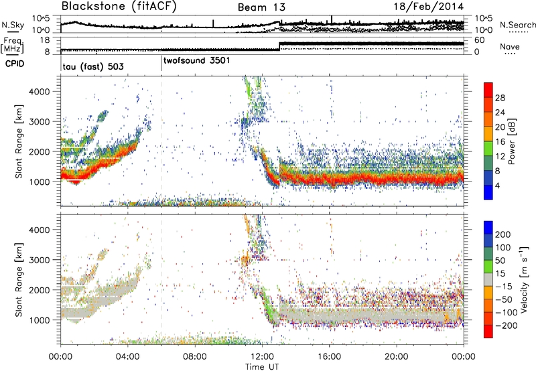Click the 'twofsound 3501' CPID marker
The width and height of the screenshot is (536, 371).
click(196, 60)
